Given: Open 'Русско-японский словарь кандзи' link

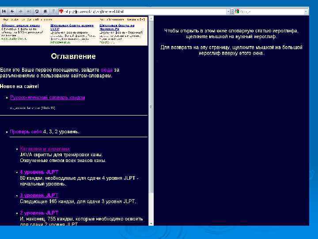Looking at the screenshot, I should point(47,97).
